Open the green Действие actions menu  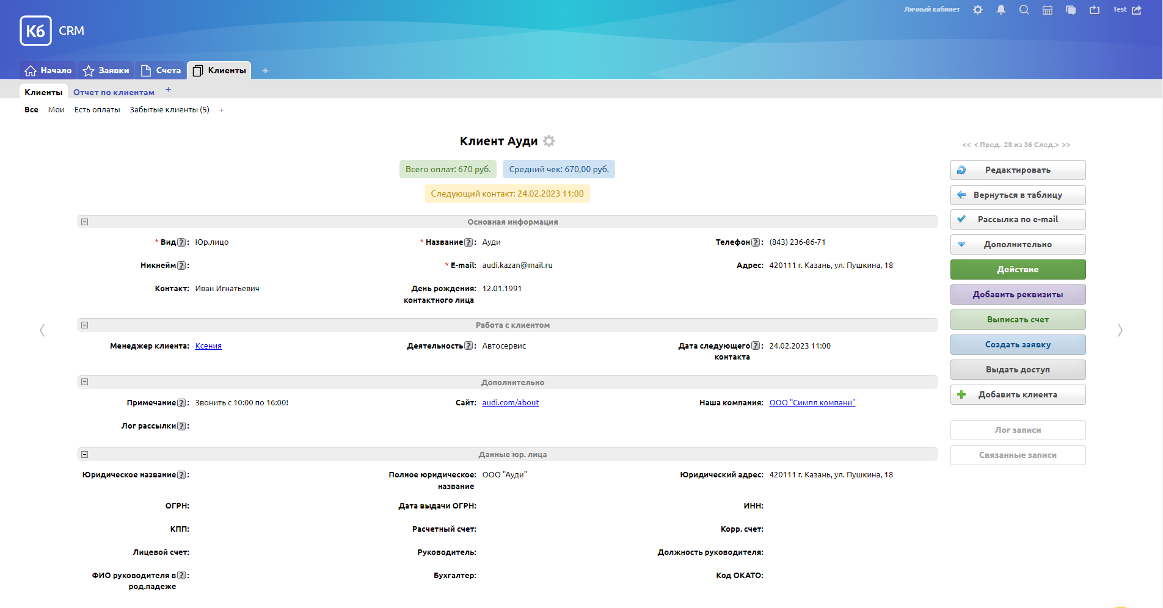1018,270
